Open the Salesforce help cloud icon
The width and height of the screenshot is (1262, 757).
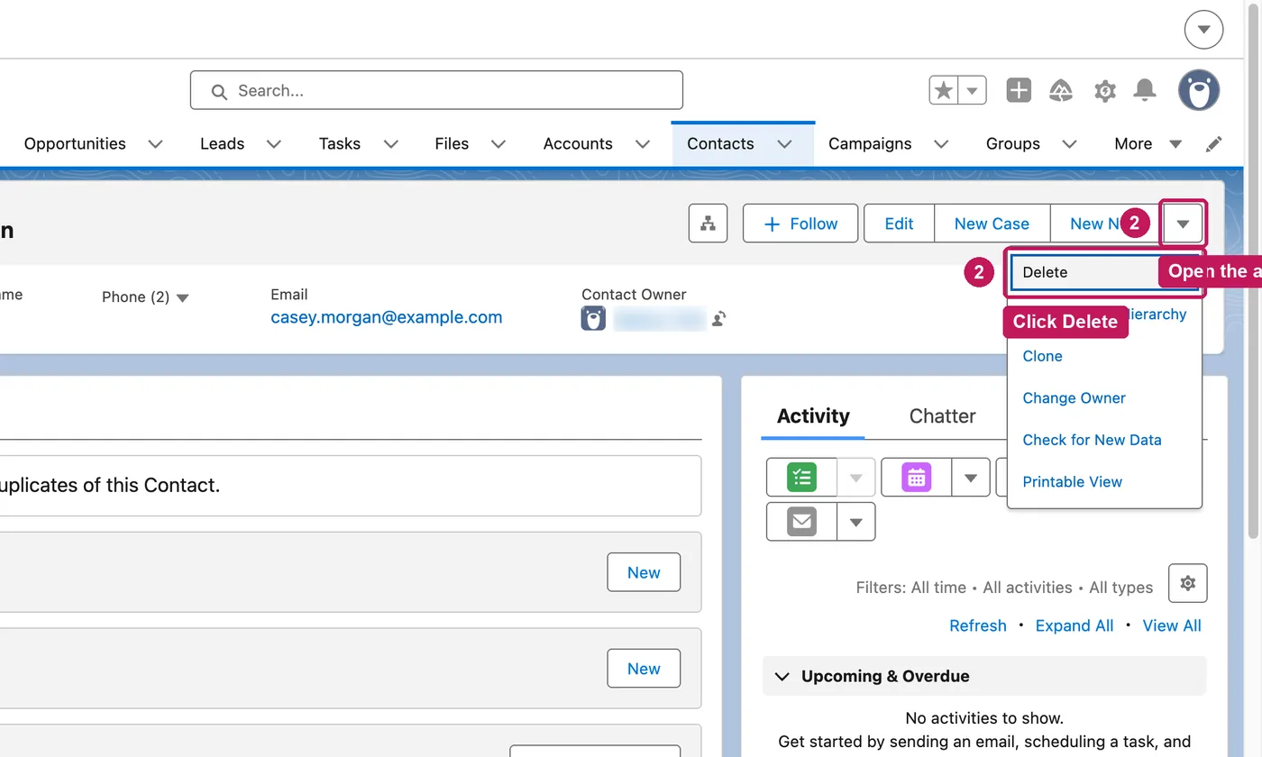pos(1061,90)
